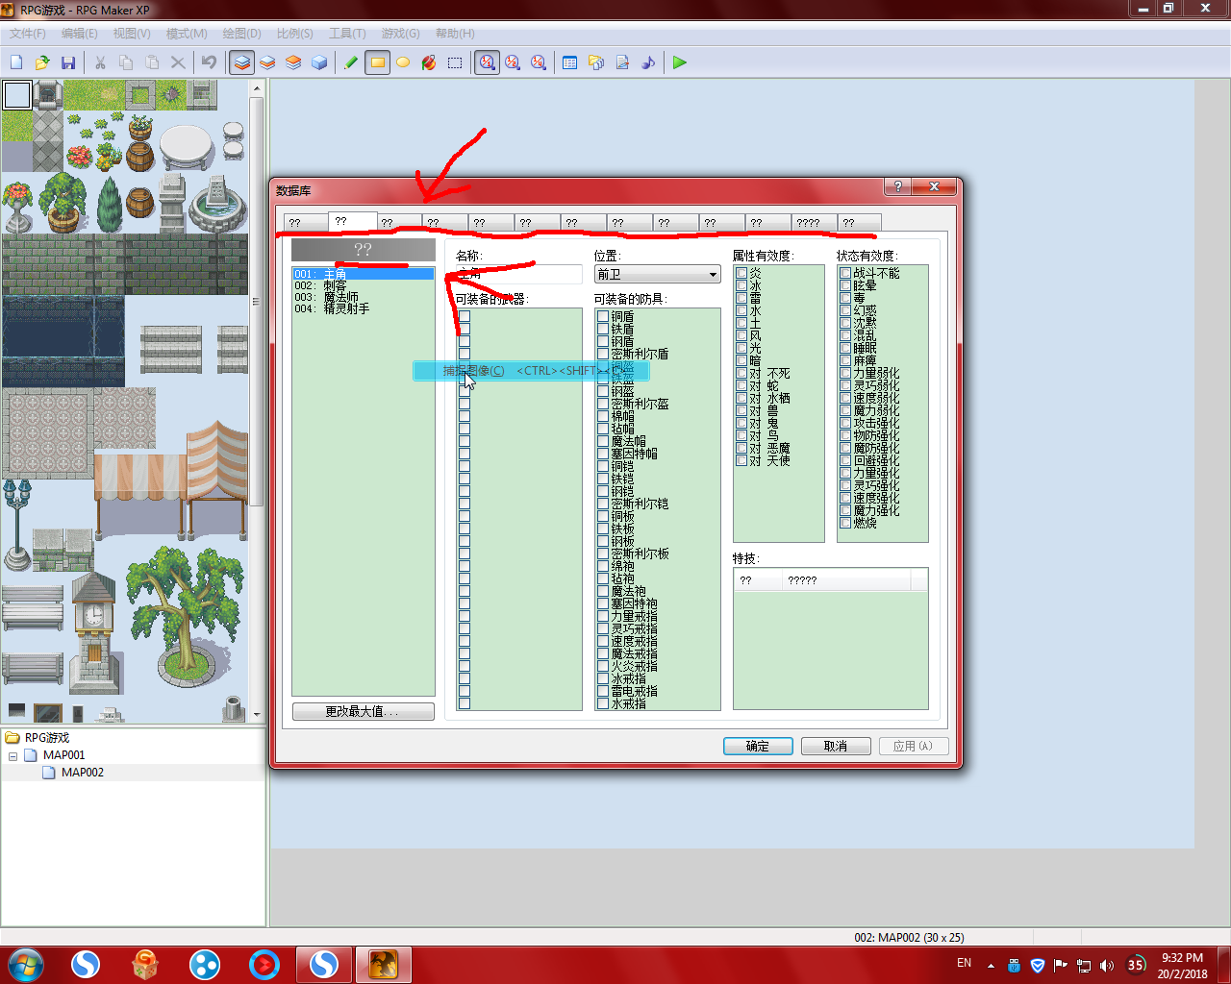The height and width of the screenshot is (984, 1231).
Task: Set map zoom to 1:4
Action: [x=539, y=62]
